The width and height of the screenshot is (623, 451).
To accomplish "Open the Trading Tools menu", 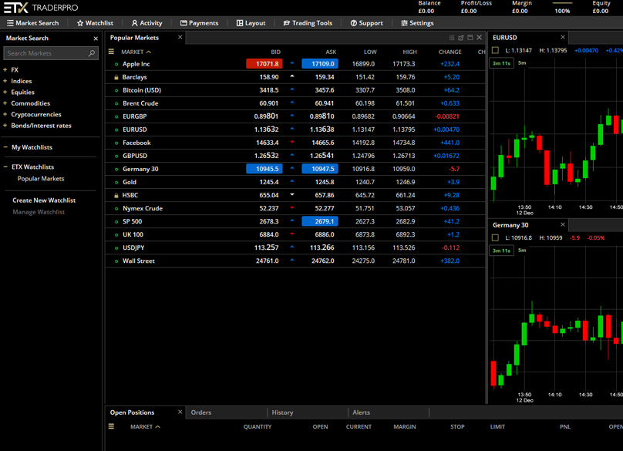I will point(308,23).
